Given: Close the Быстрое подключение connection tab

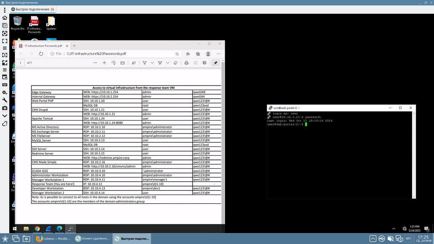Looking at the screenshot, I should (x=53, y=9).
